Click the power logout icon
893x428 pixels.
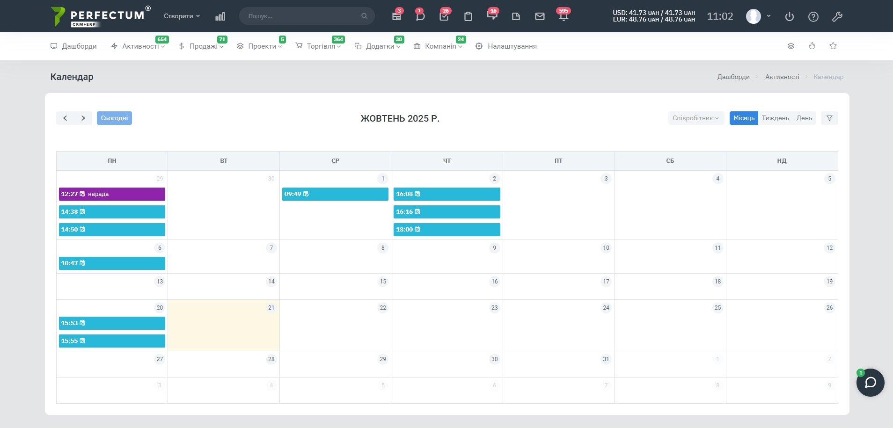point(790,16)
